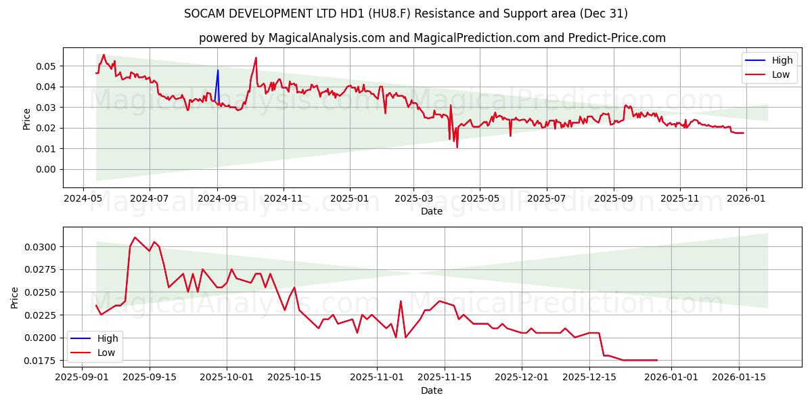Click the 2024-11 tick label
Image resolution: width=812 pixels, height=406 pixels.
(x=283, y=199)
